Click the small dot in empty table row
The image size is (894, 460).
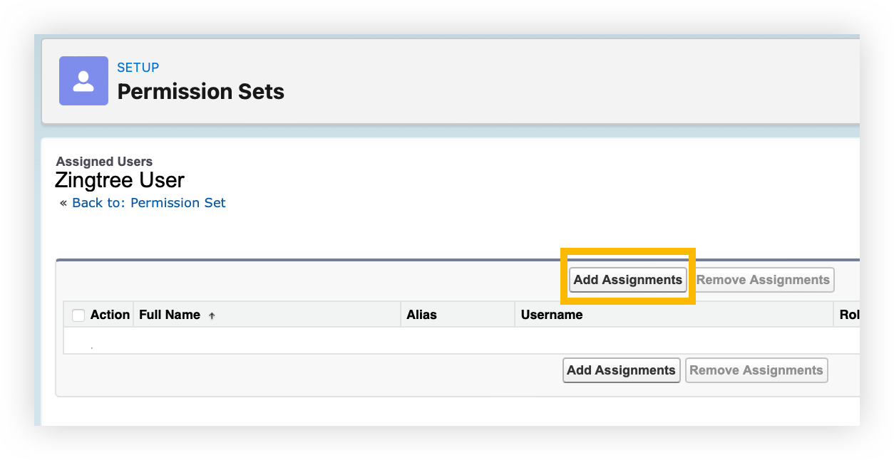(92, 347)
